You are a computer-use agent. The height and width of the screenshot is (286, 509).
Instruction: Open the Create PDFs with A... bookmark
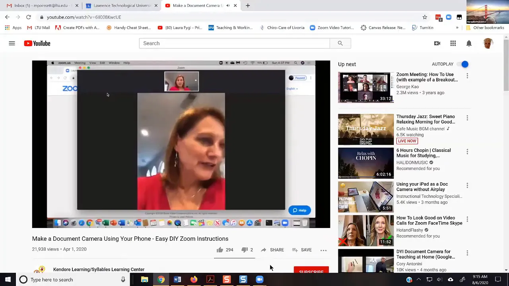(x=77, y=28)
